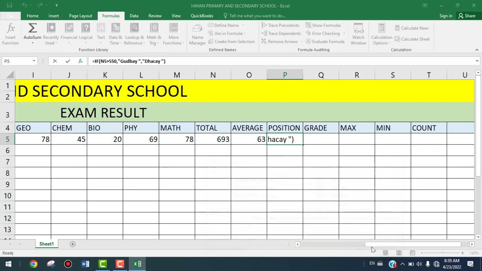The width and height of the screenshot is (482, 271).
Task: Open Google Chrome from the taskbar
Action: [x=34, y=264]
